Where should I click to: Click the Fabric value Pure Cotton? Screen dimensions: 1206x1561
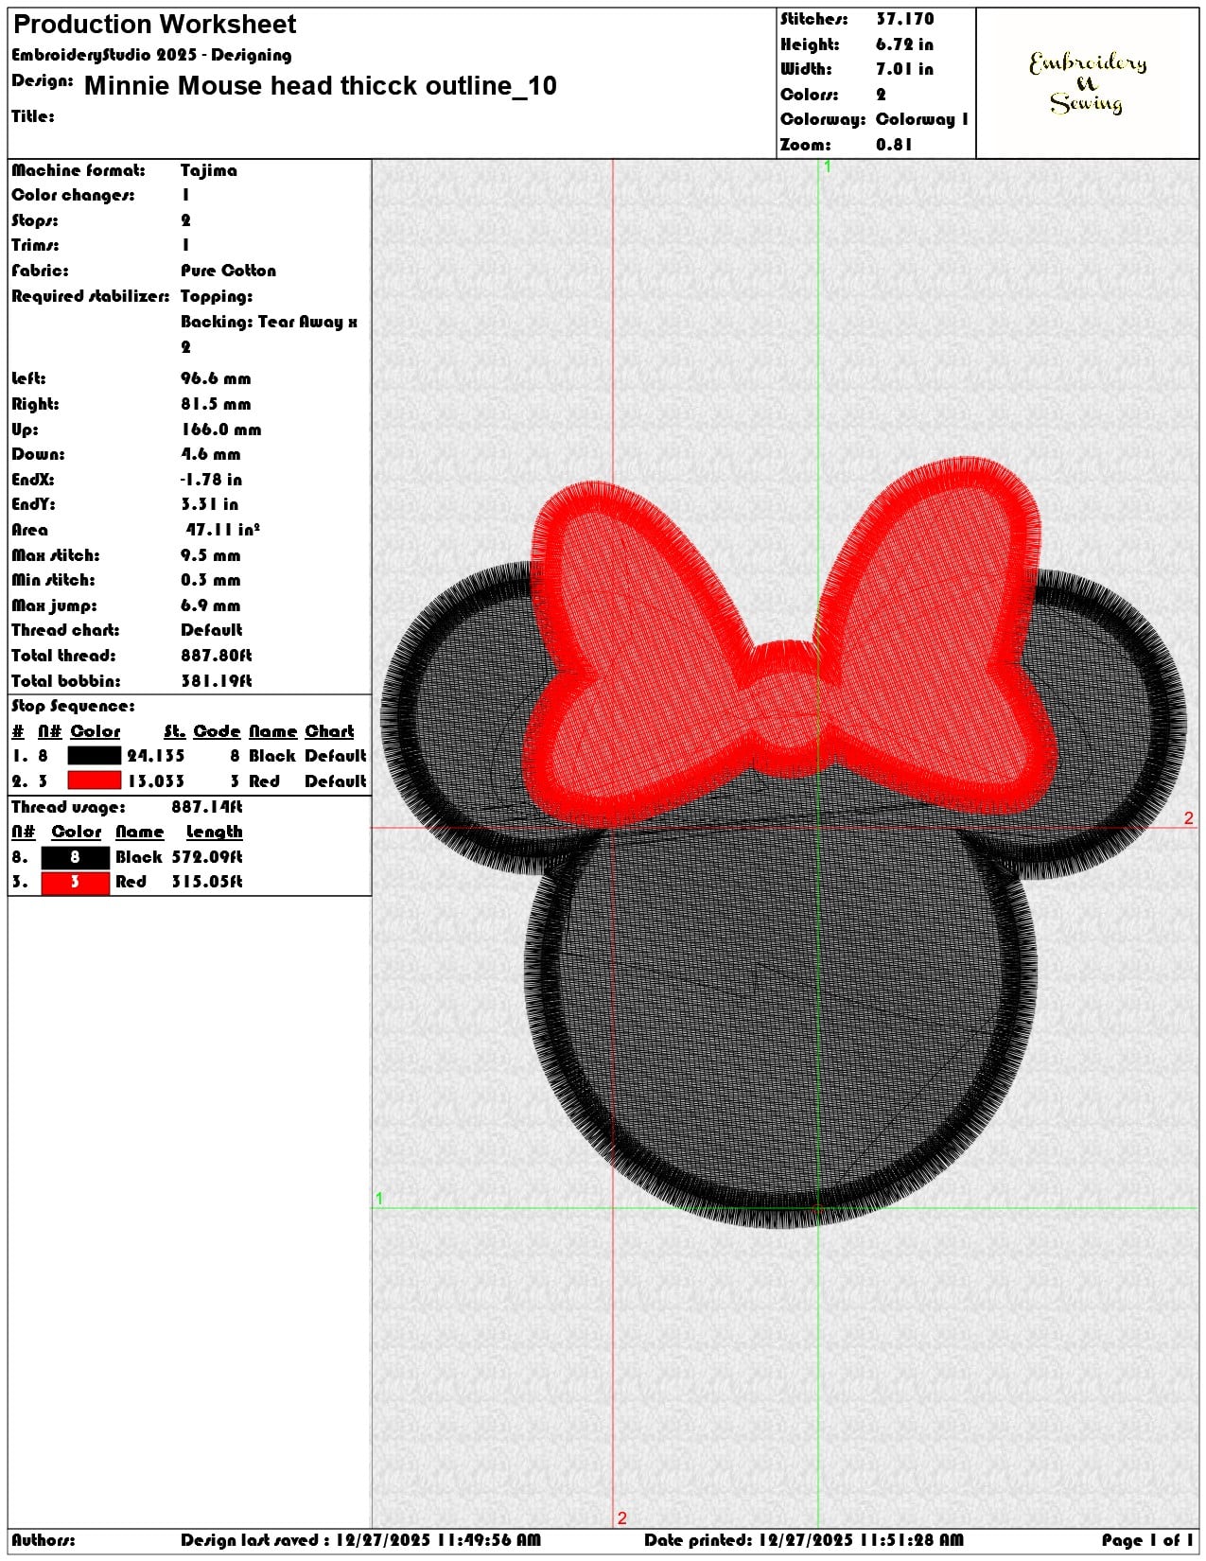228,271
